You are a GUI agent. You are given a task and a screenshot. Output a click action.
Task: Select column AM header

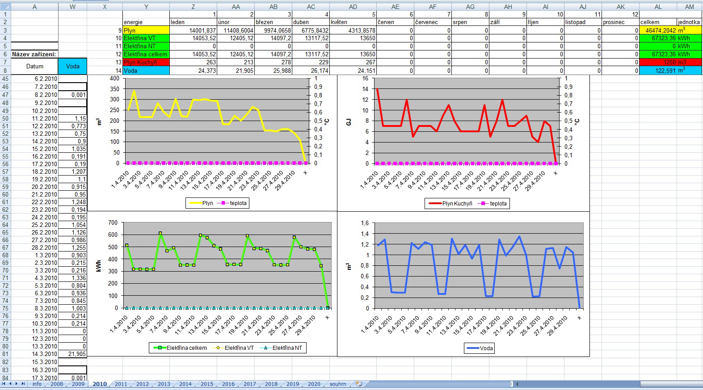(690, 7)
